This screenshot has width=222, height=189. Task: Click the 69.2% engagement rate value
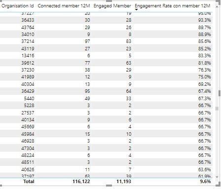click(x=204, y=84)
